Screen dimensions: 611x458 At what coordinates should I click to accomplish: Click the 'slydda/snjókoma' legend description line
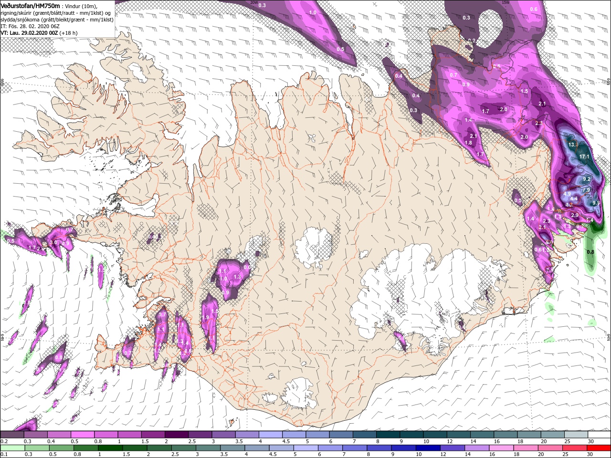point(57,20)
